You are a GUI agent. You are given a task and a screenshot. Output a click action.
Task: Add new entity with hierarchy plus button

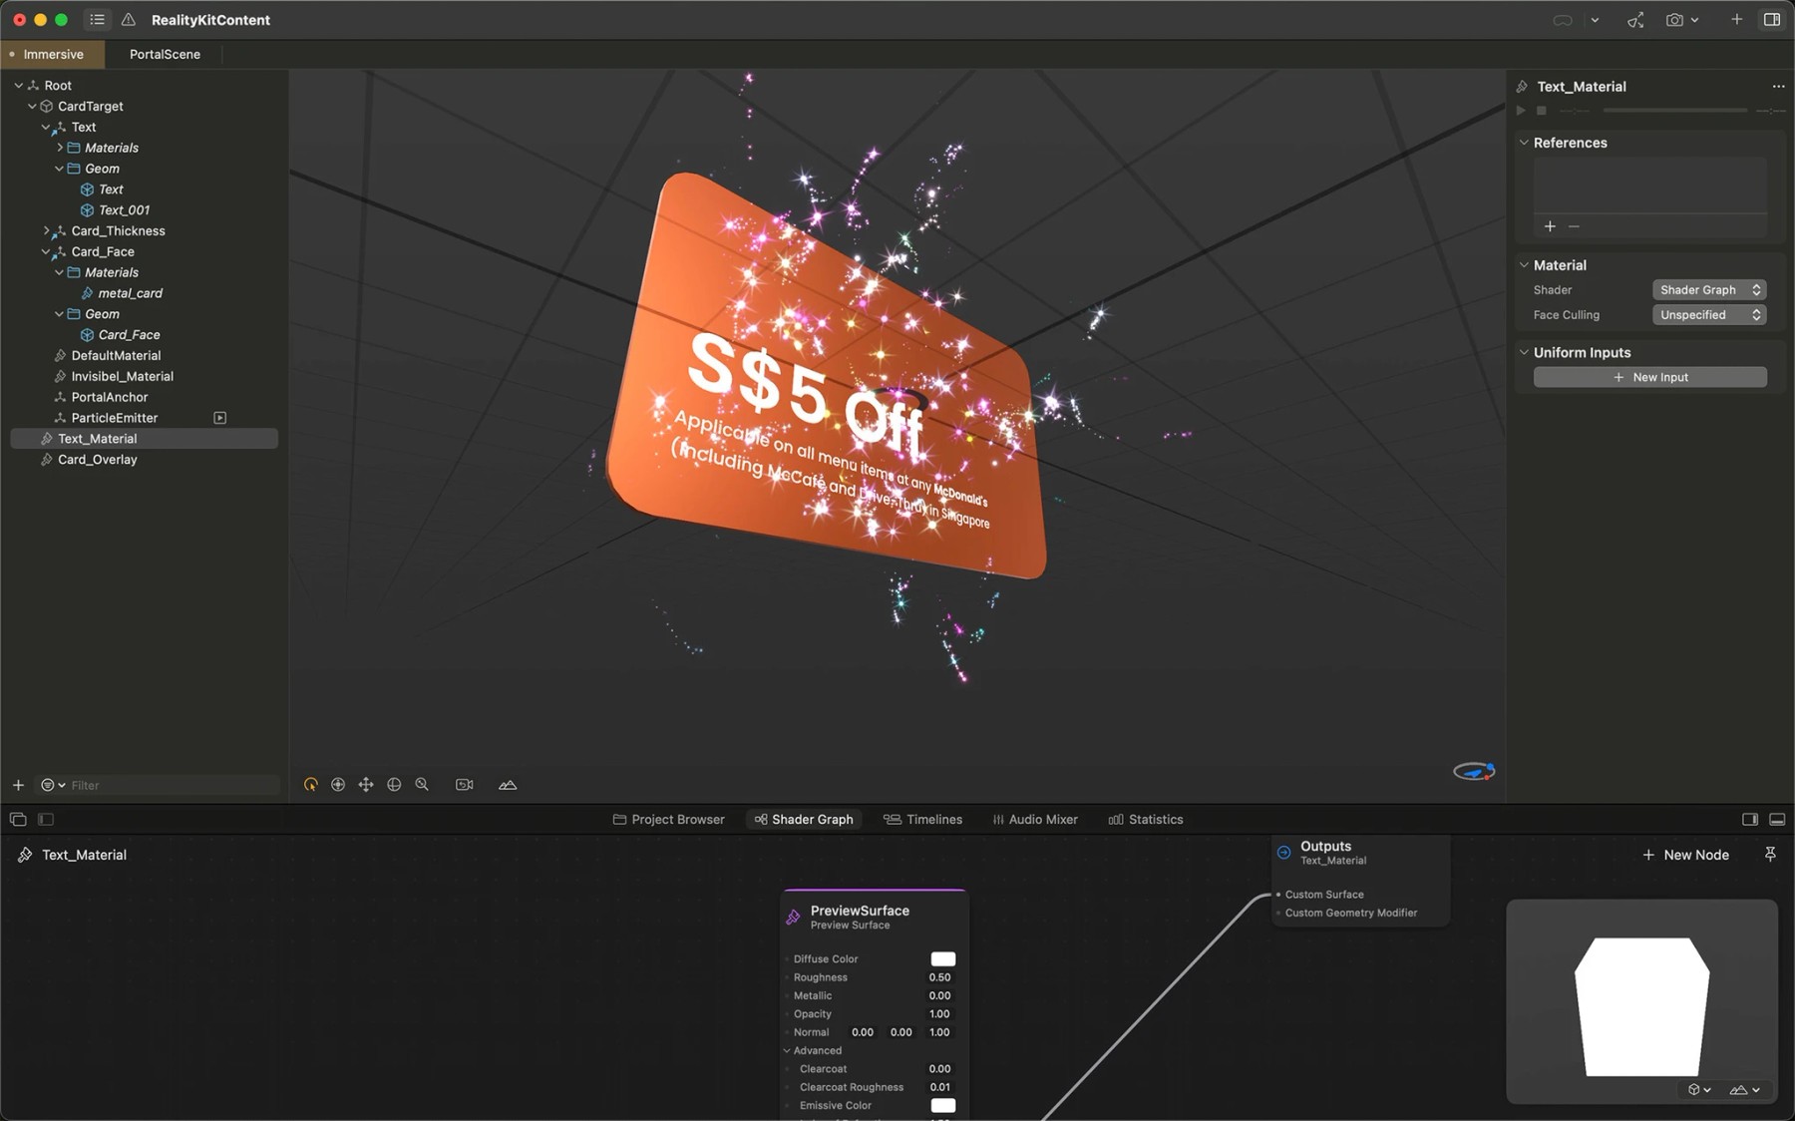(x=18, y=785)
